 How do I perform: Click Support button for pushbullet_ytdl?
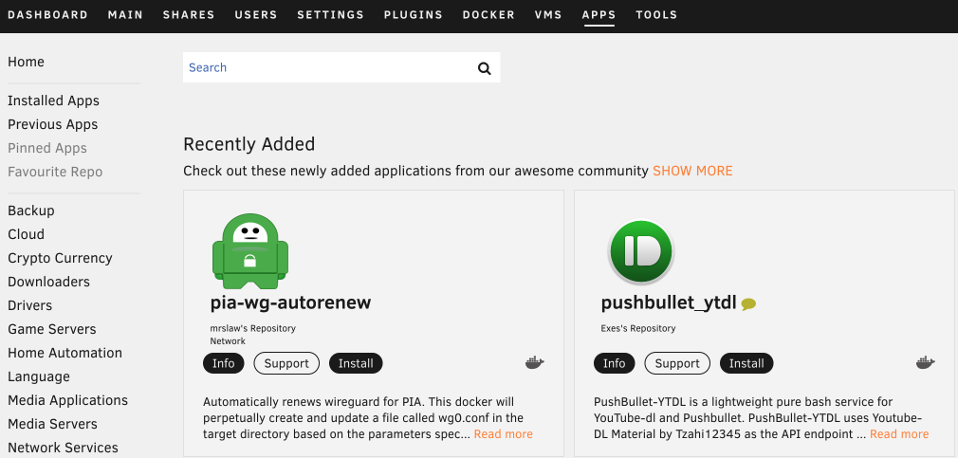[677, 363]
